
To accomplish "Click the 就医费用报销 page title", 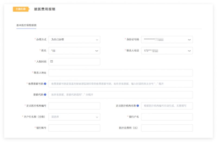I will (x=44, y=9).
